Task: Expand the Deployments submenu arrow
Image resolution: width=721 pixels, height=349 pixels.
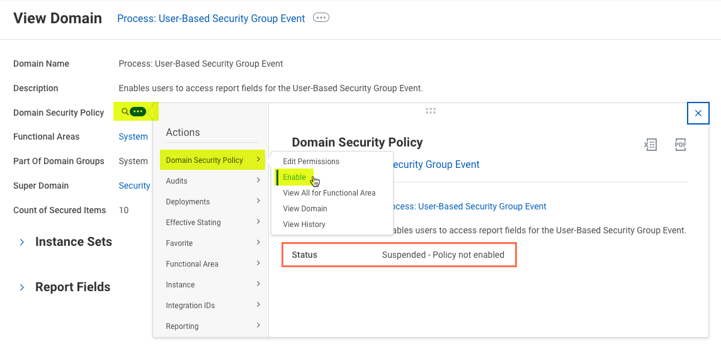Action: click(258, 202)
